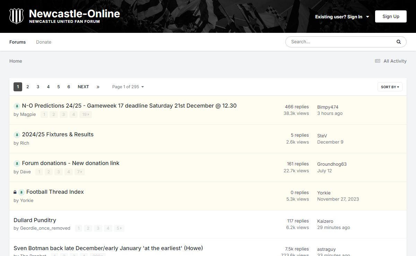Open author Rich's profile
The width and height of the screenshot is (416, 256).
tap(25, 143)
